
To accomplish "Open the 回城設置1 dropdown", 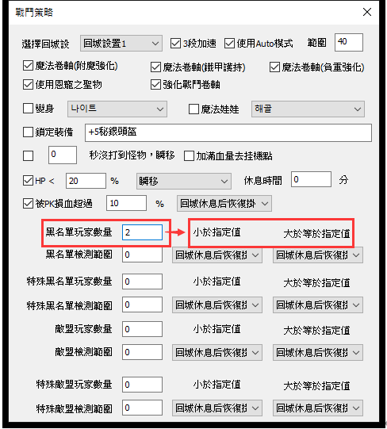I will pyautogui.click(x=121, y=44).
